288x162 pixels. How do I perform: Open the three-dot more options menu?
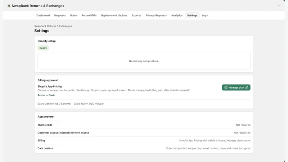tap(278, 6)
